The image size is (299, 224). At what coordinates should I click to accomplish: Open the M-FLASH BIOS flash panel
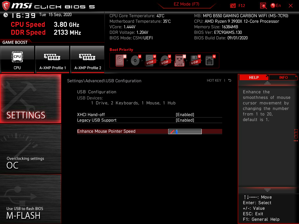point(30,199)
